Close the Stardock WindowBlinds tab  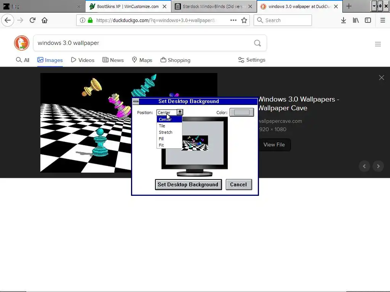point(250,6)
